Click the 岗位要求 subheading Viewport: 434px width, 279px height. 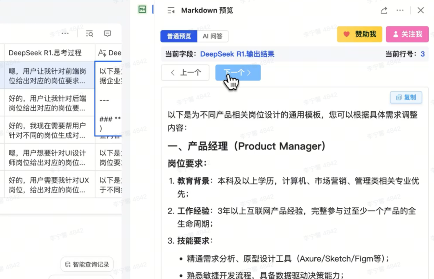click(x=187, y=164)
